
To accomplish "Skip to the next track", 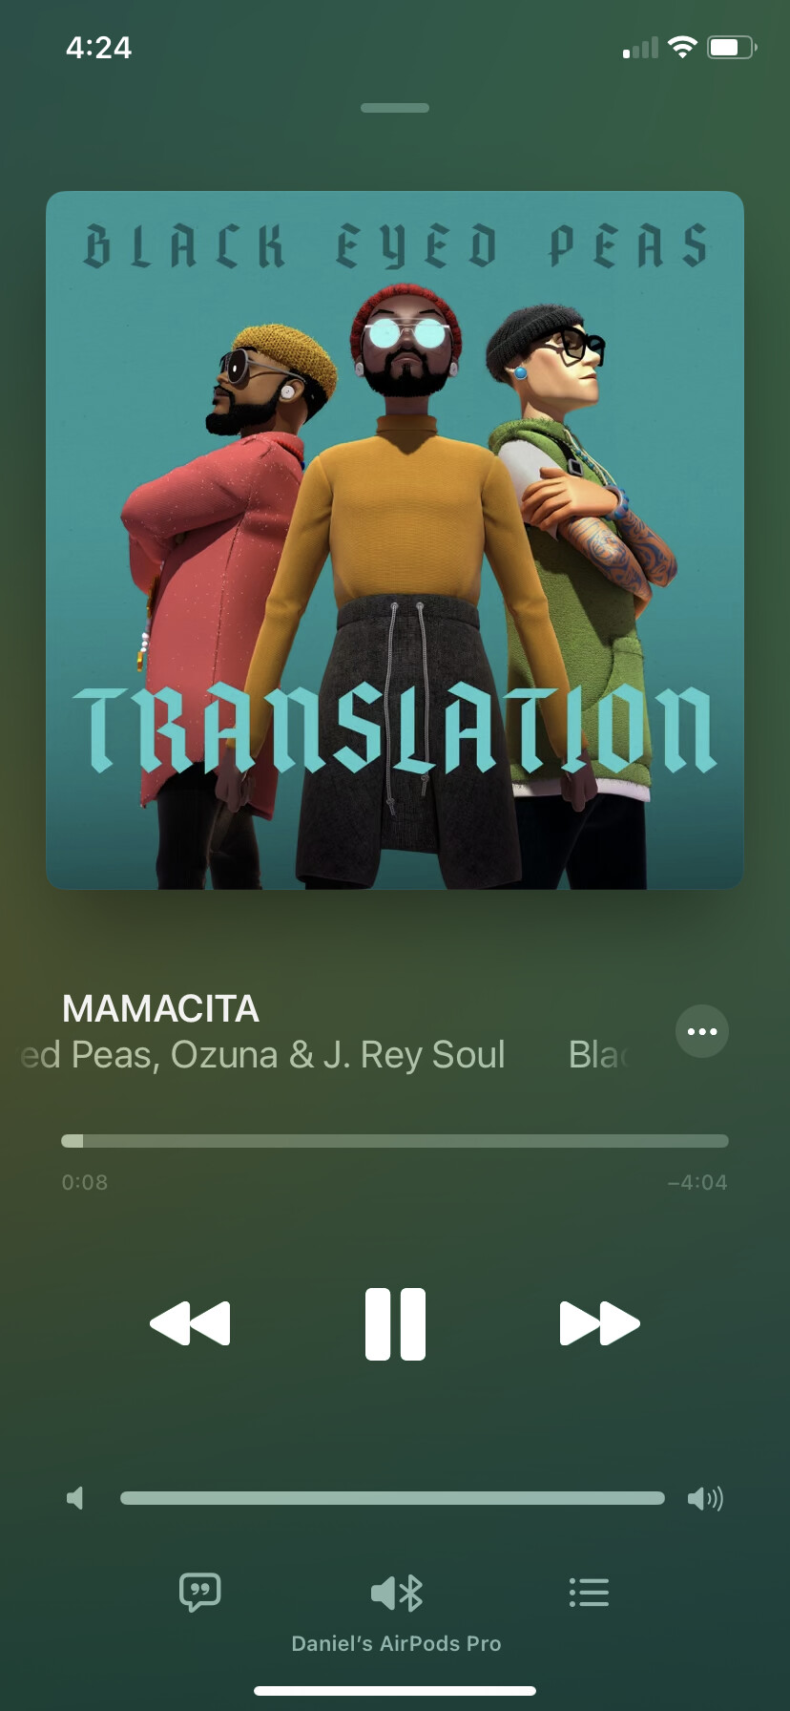I will [599, 1323].
